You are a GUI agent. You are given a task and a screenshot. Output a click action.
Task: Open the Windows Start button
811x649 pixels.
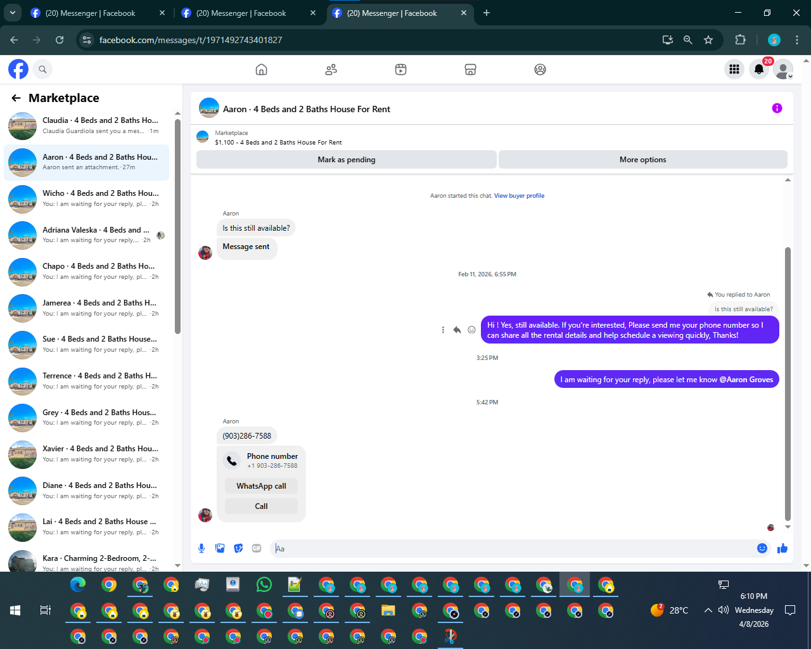coord(15,610)
